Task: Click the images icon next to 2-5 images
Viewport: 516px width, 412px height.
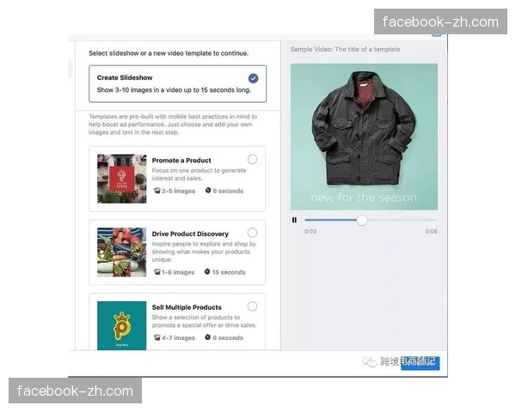Action: coord(157,191)
